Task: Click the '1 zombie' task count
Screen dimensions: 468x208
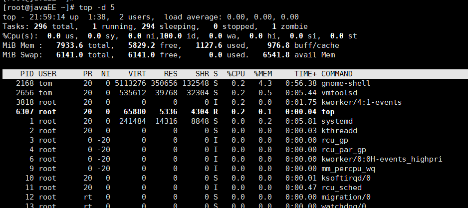Action: (290, 26)
